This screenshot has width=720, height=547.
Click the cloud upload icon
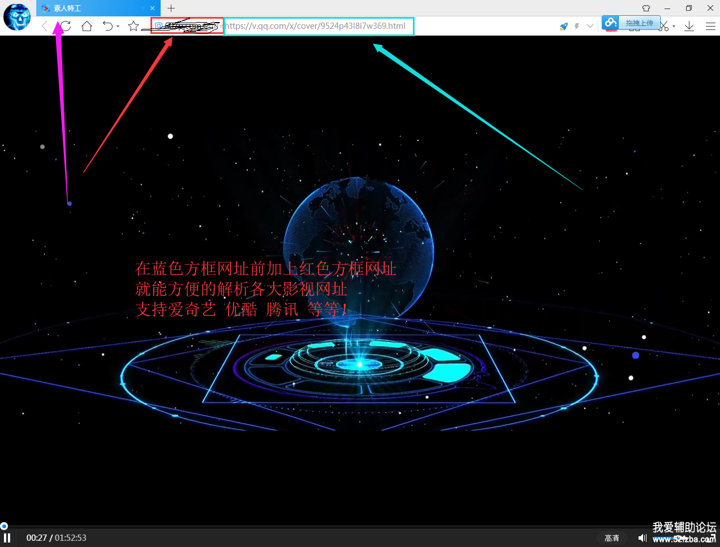tap(610, 23)
